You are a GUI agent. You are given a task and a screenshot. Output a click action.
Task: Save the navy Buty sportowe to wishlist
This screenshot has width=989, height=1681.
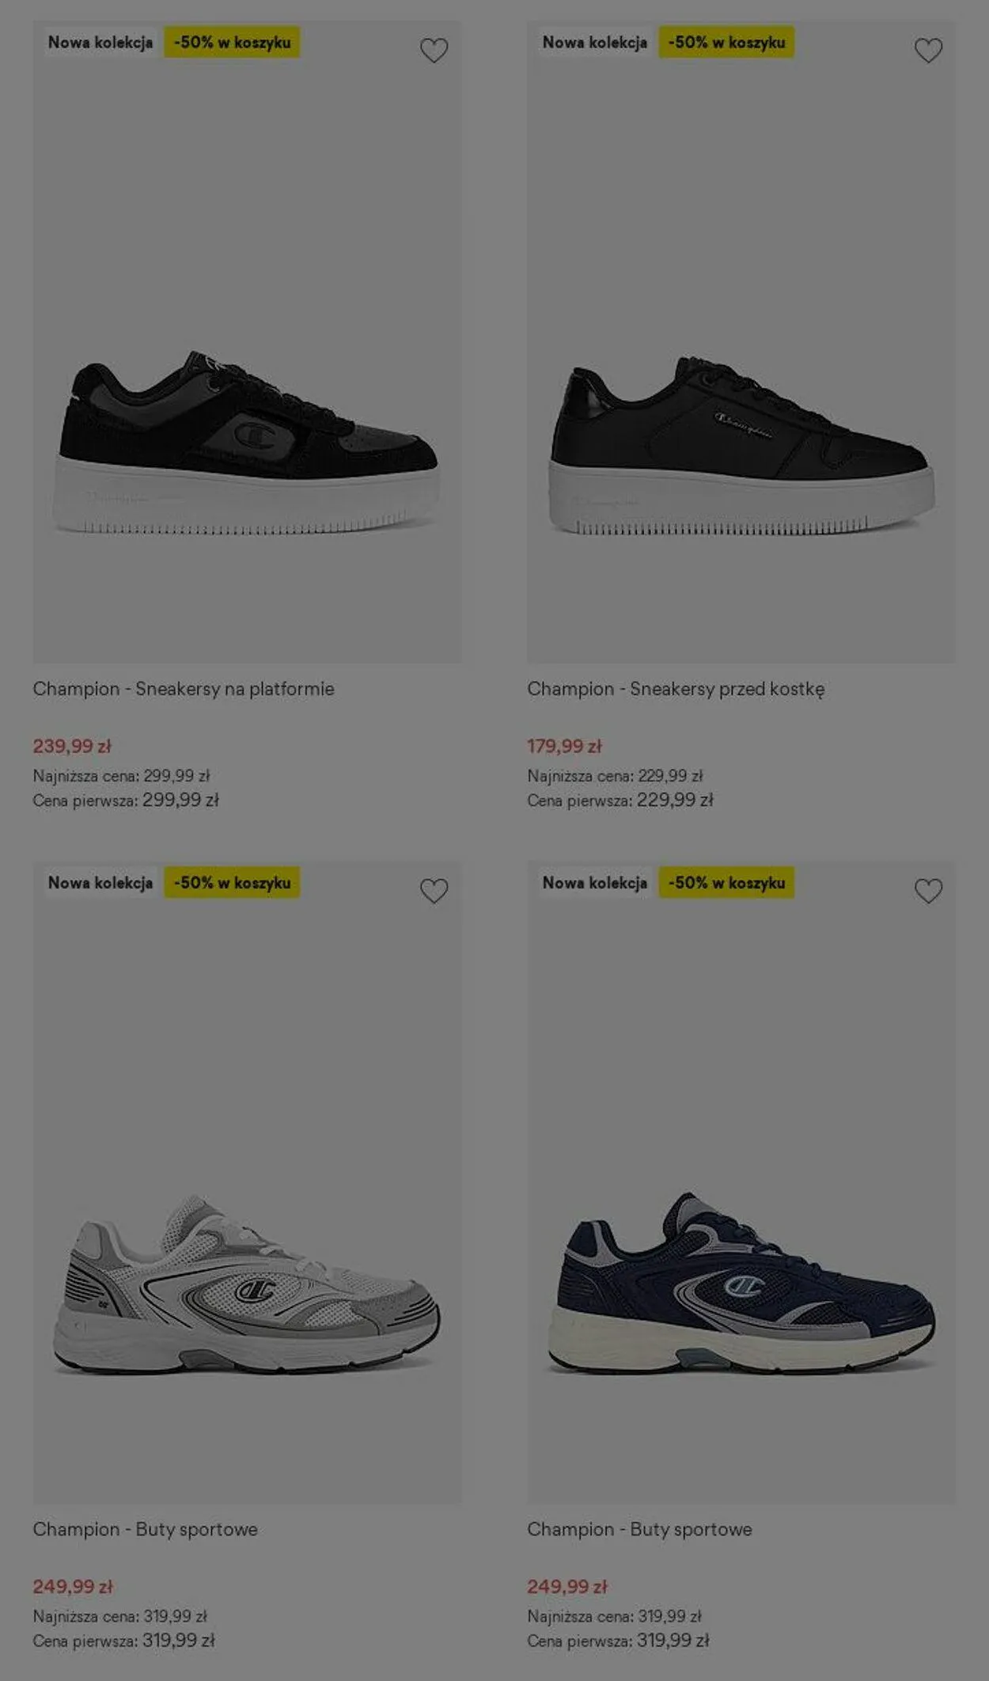click(928, 891)
